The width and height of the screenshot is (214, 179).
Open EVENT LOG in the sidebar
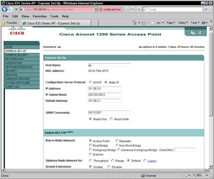22,87
